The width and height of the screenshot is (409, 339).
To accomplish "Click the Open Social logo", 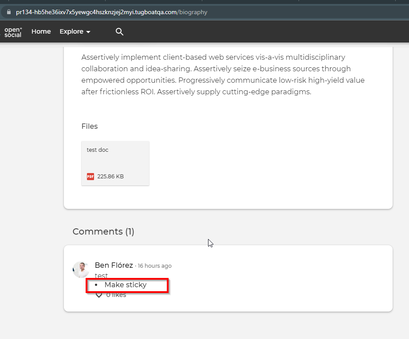I will [13, 31].
